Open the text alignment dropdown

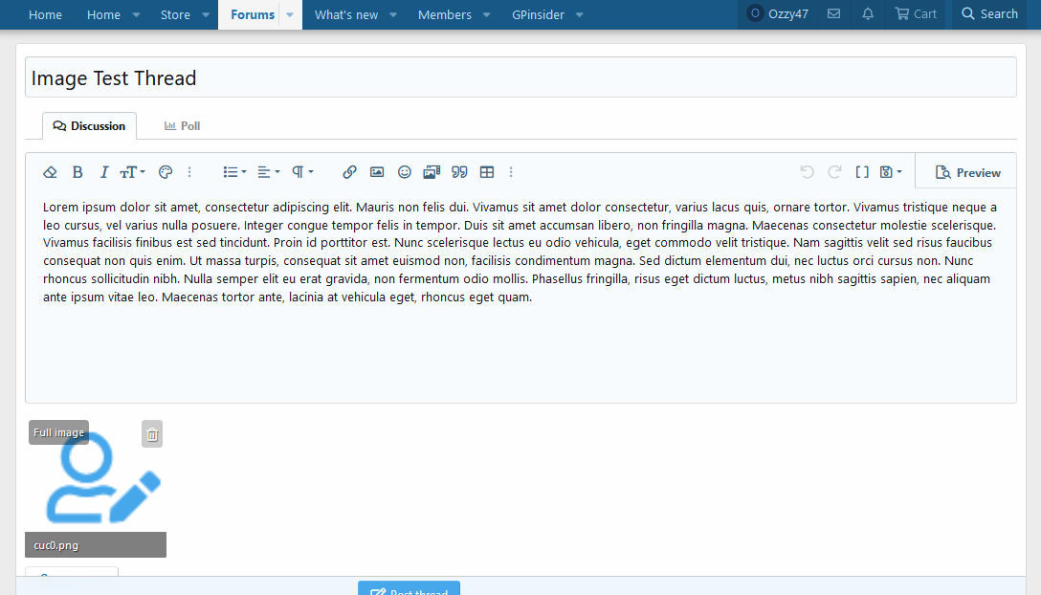pyautogui.click(x=269, y=172)
